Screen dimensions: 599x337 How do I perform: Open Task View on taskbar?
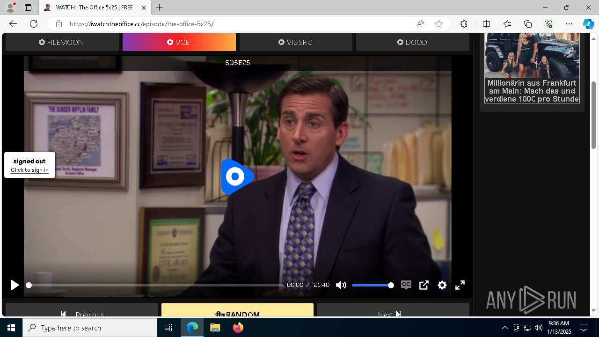tap(168, 328)
